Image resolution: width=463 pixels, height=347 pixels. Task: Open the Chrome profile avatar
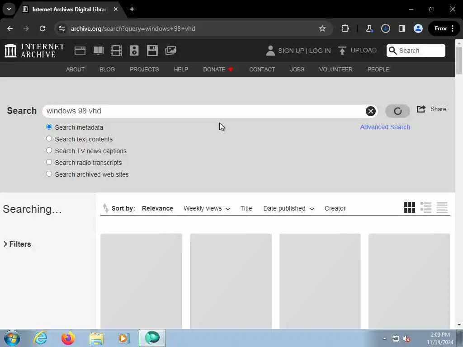pos(418,28)
